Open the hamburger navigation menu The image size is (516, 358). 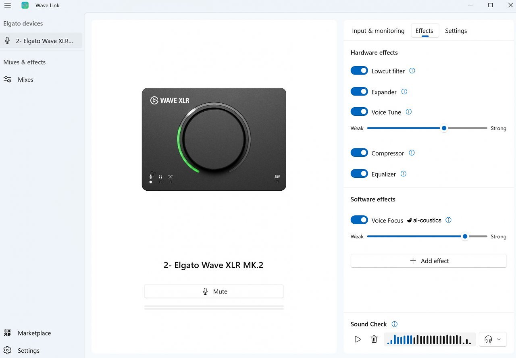point(7,5)
